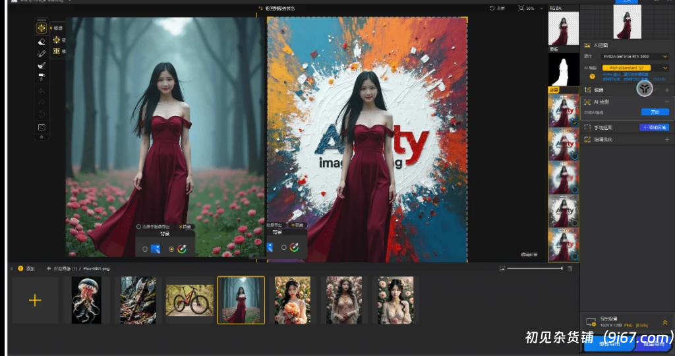Screen dimensions: 675x356
Task: Click the yellow question mark help icon
Action: (593, 76)
